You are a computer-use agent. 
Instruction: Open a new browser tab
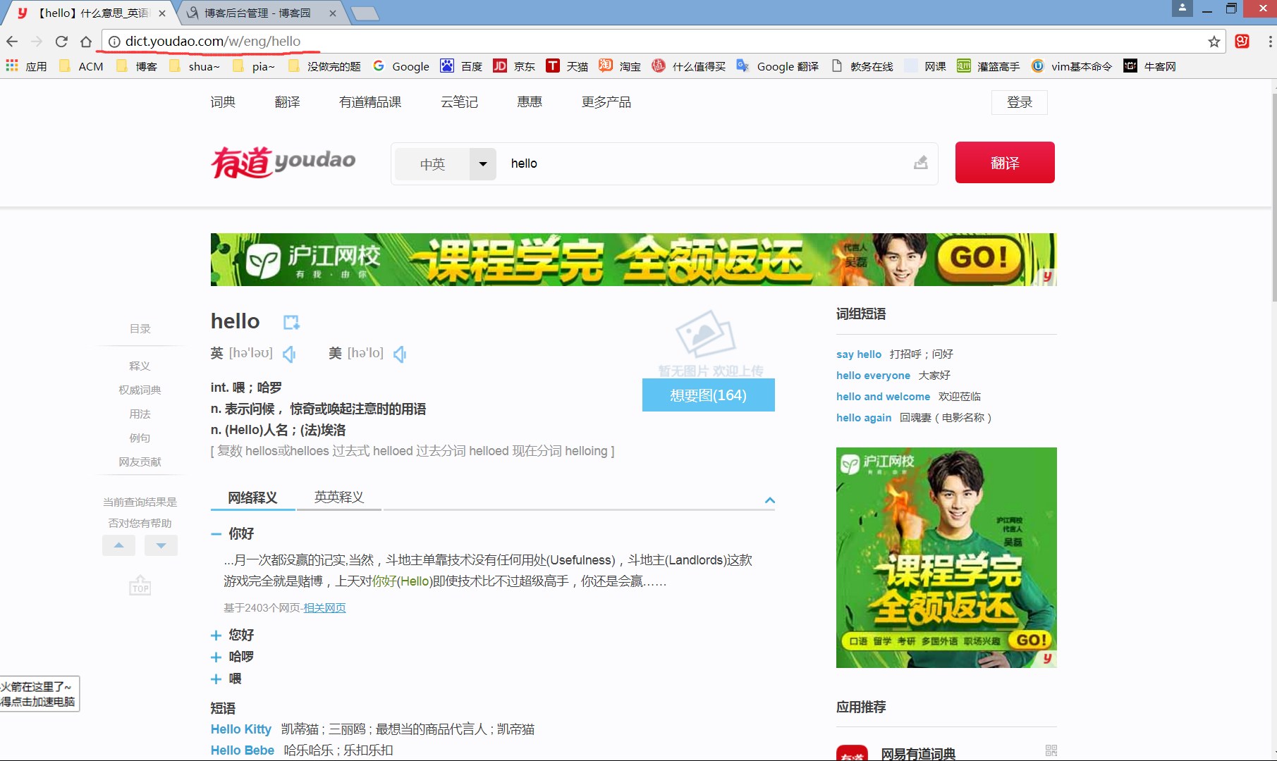[365, 13]
